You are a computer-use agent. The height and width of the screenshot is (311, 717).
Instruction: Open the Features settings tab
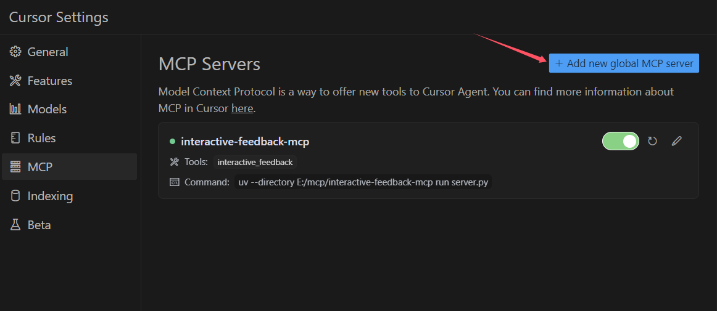click(70, 81)
